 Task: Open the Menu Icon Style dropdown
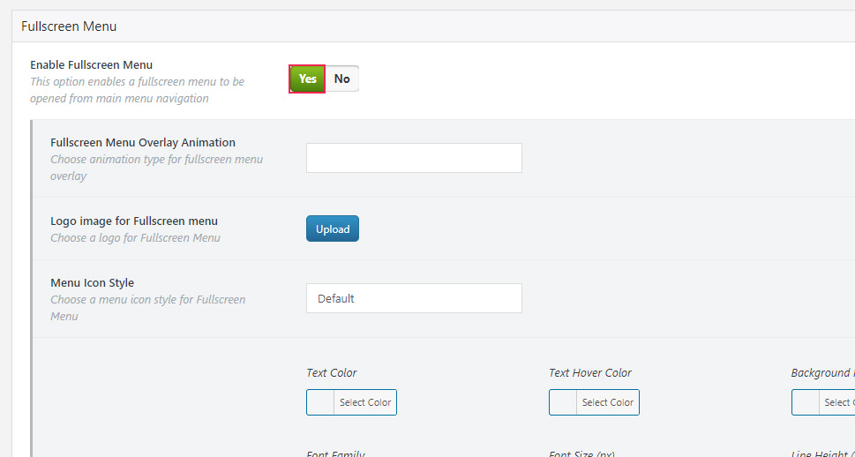point(414,298)
